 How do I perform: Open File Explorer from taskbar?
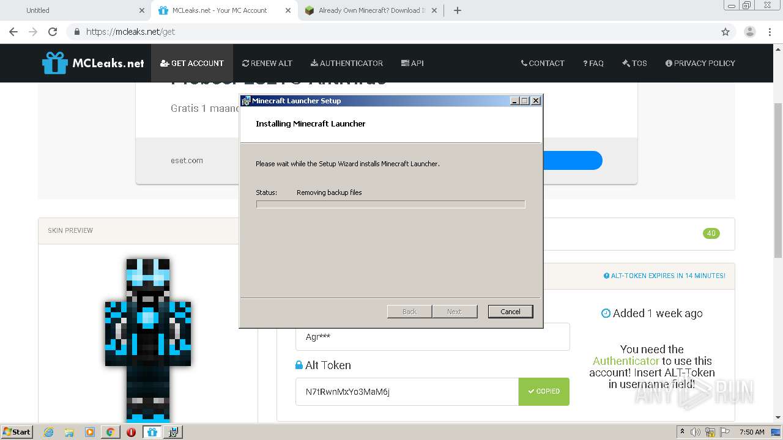pyautogui.click(x=69, y=432)
